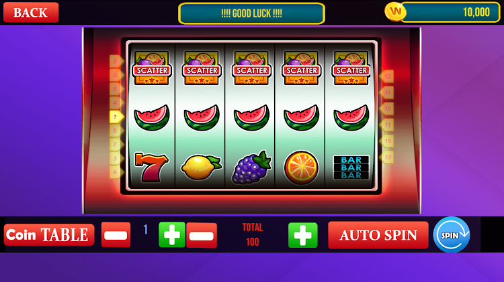Click the first reel's SCATTER symbol
504x282 pixels.
tap(152, 68)
